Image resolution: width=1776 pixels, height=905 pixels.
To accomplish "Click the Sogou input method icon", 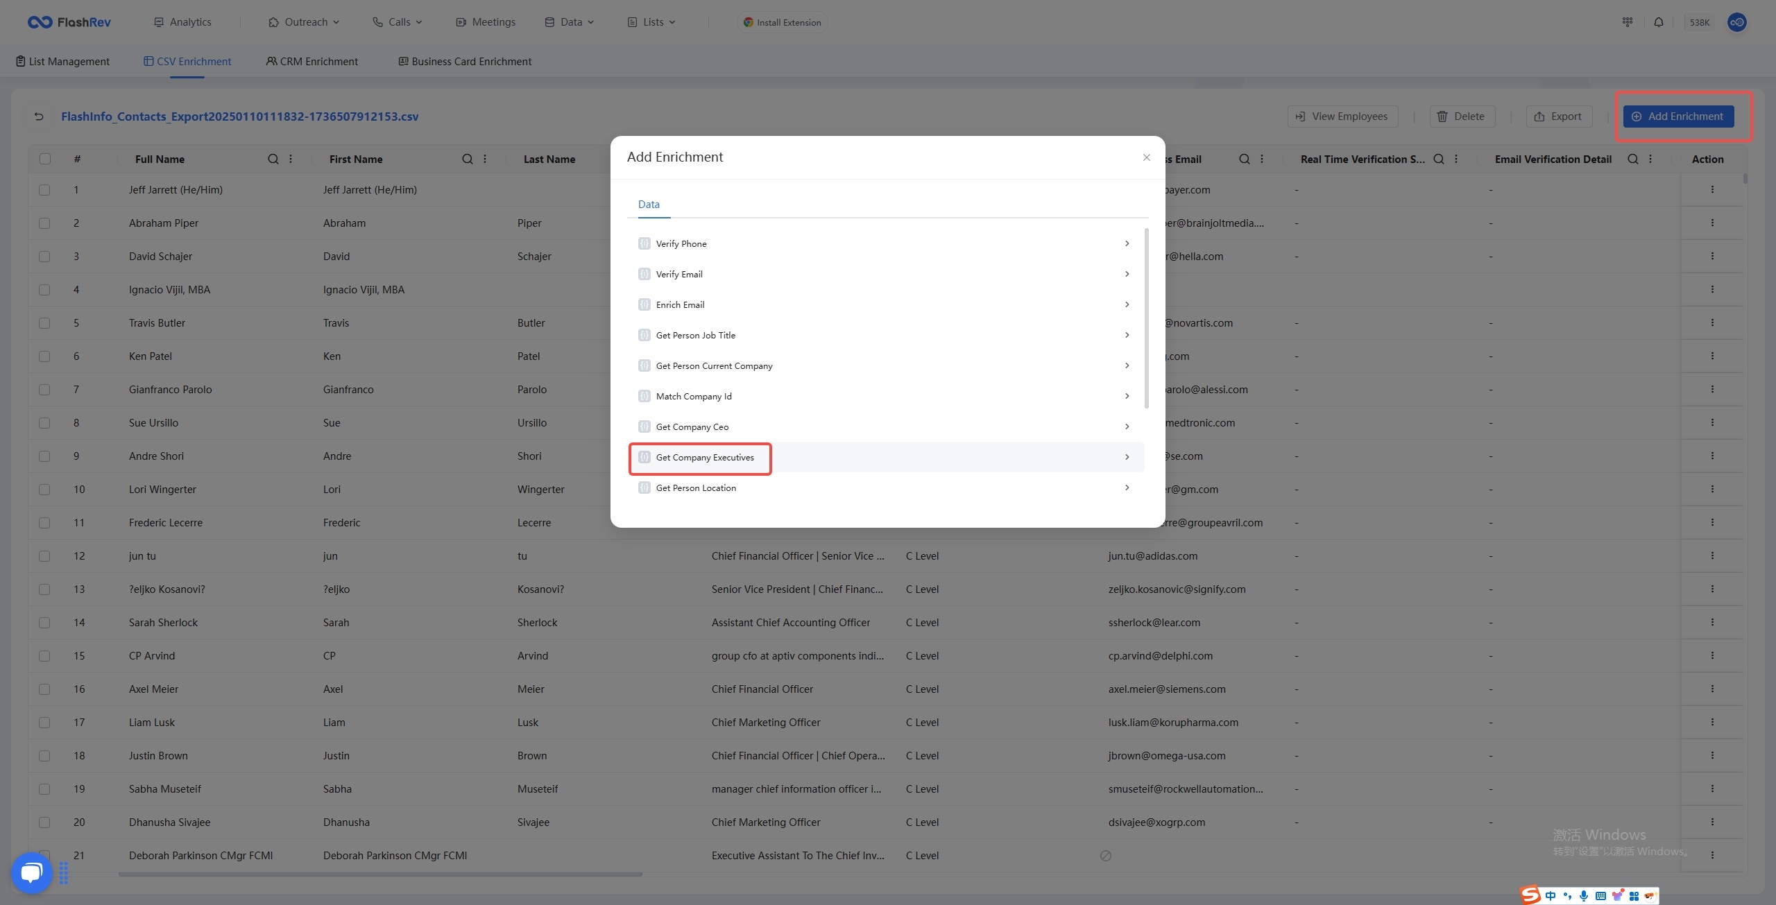I will pyautogui.click(x=1530, y=895).
